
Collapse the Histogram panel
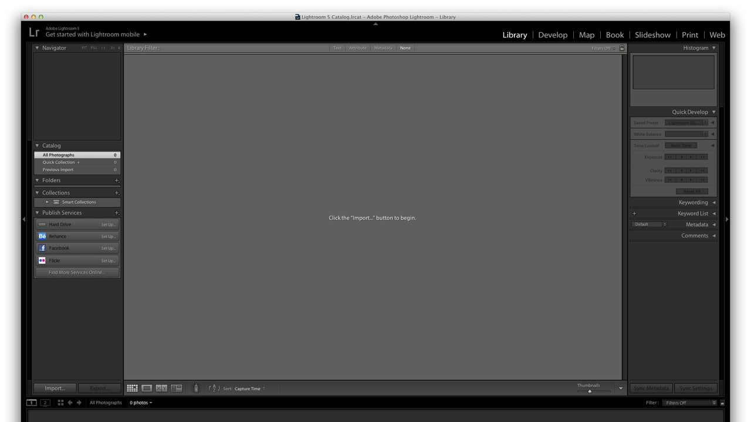pos(714,48)
